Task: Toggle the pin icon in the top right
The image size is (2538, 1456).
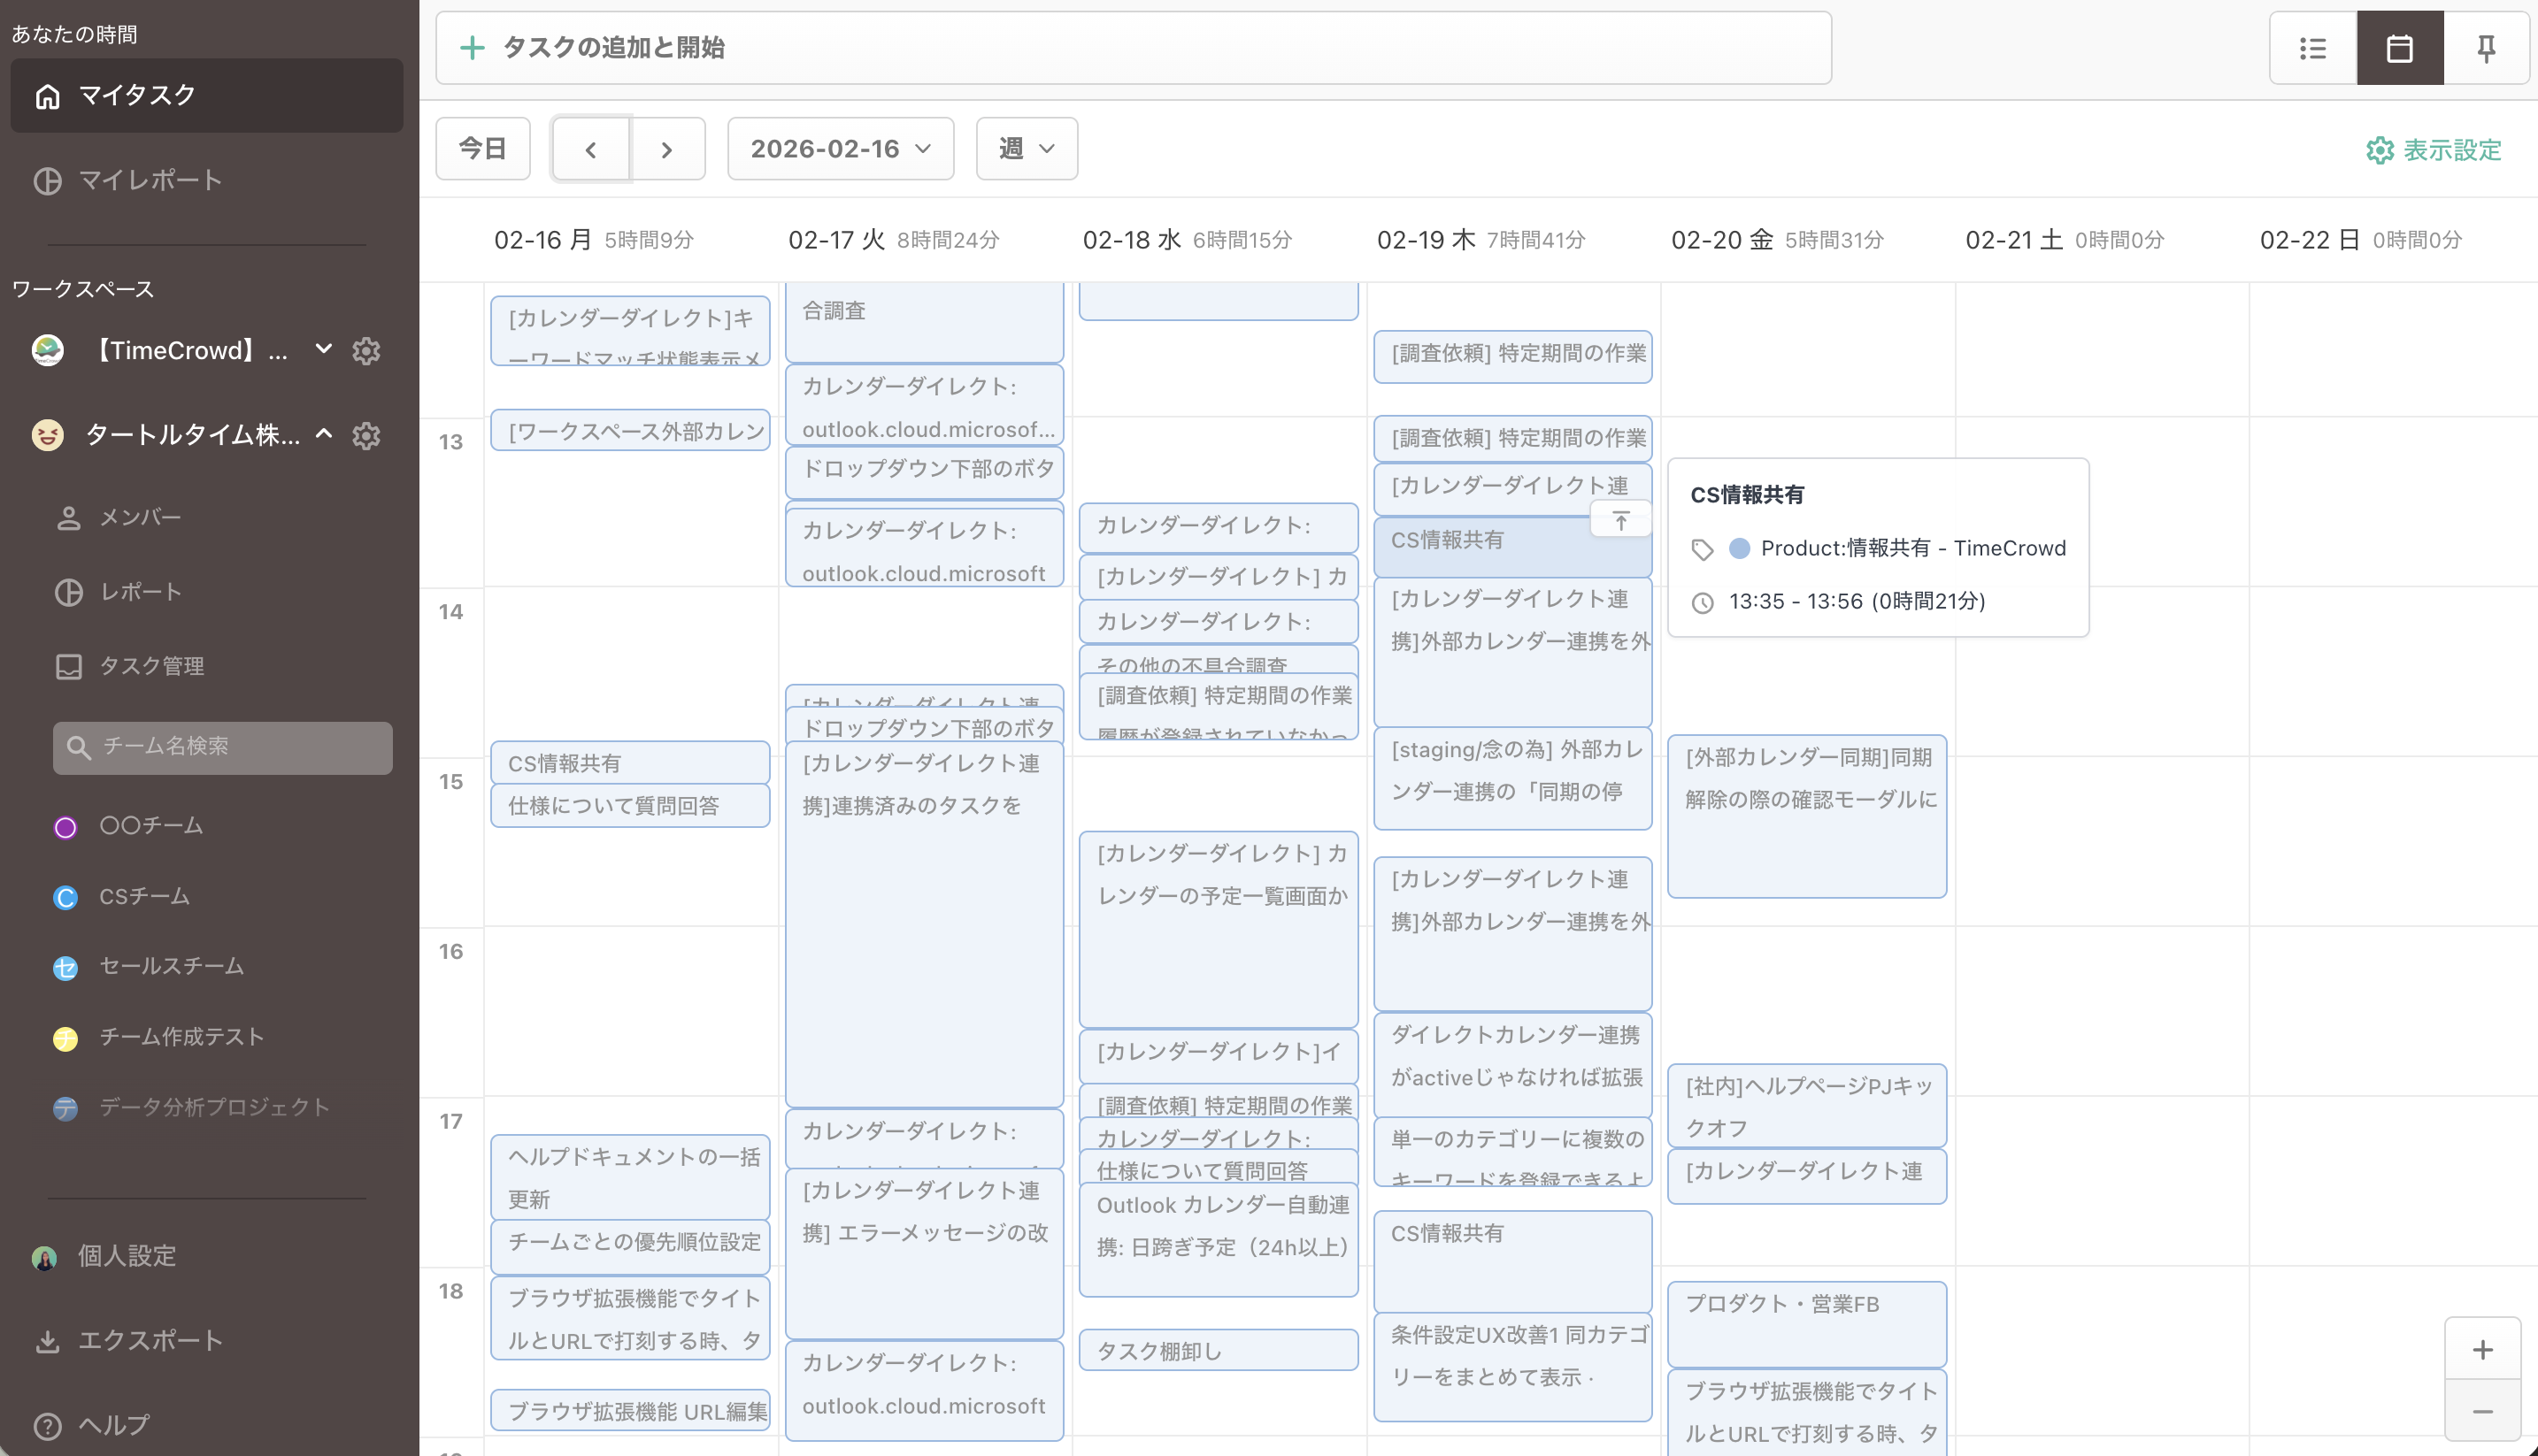Action: tap(2485, 47)
